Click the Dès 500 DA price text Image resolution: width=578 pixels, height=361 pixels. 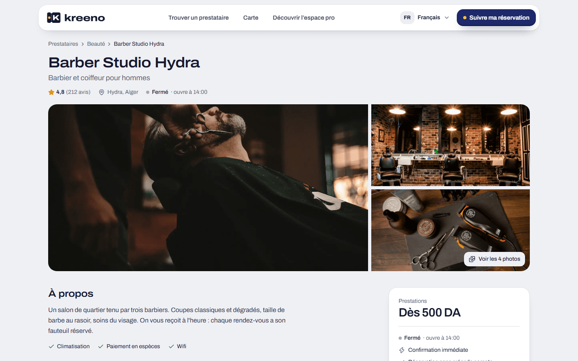(x=429, y=312)
